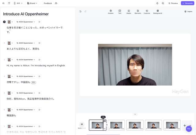
Task: Open scene 3 avatar dropdown
Action: click(x=10, y=60)
